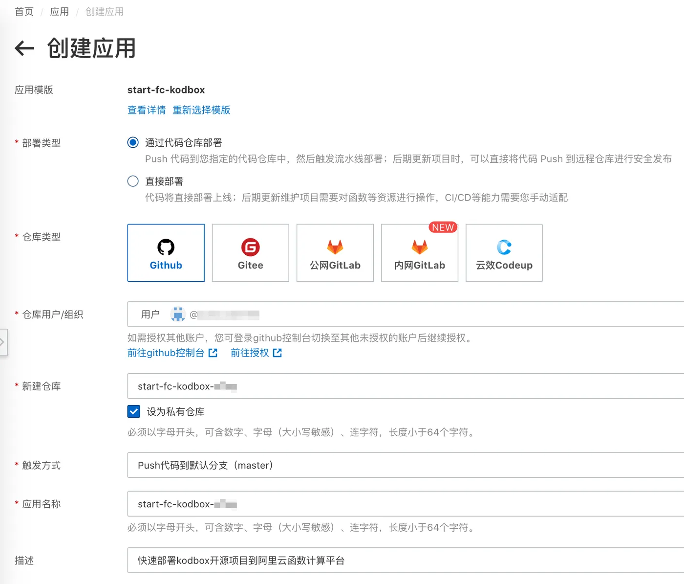The width and height of the screenshot is (684, 584).
Task: Click the back arrow beside 创建应用
Action: click(x=24, y=48)
